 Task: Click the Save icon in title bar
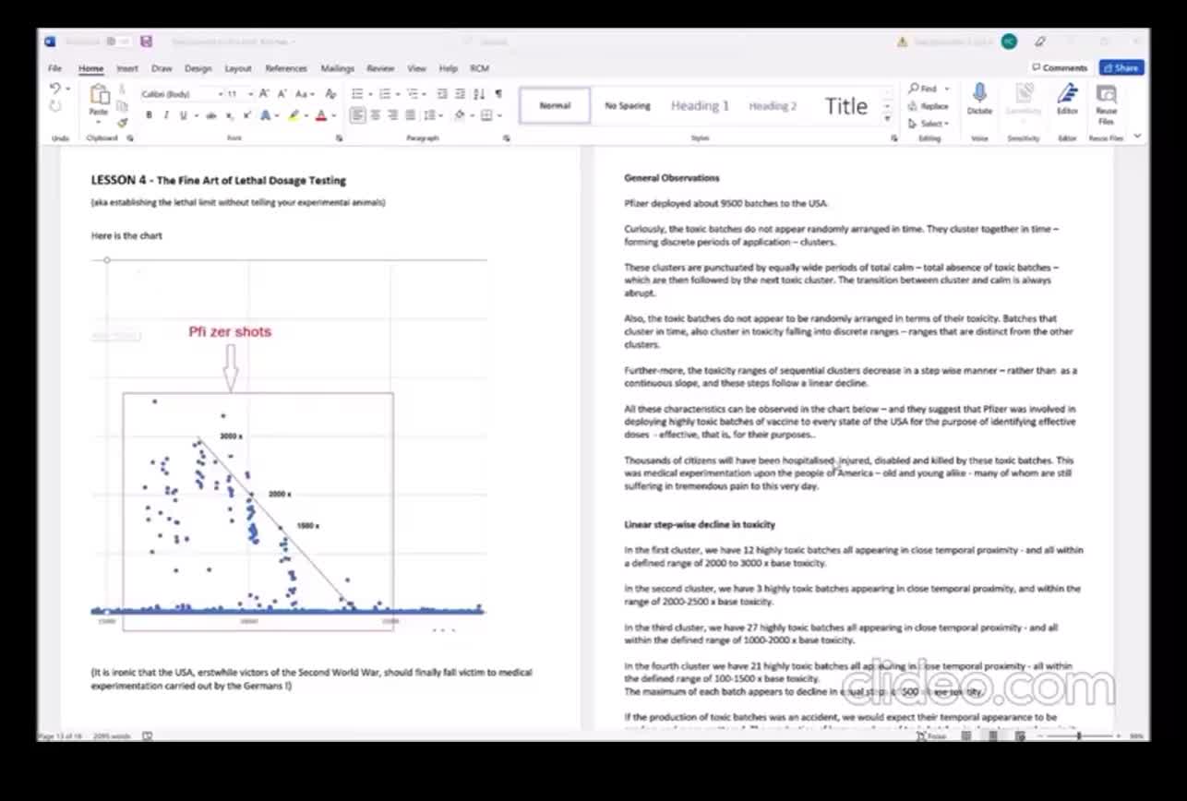click(x=147, y=42)
